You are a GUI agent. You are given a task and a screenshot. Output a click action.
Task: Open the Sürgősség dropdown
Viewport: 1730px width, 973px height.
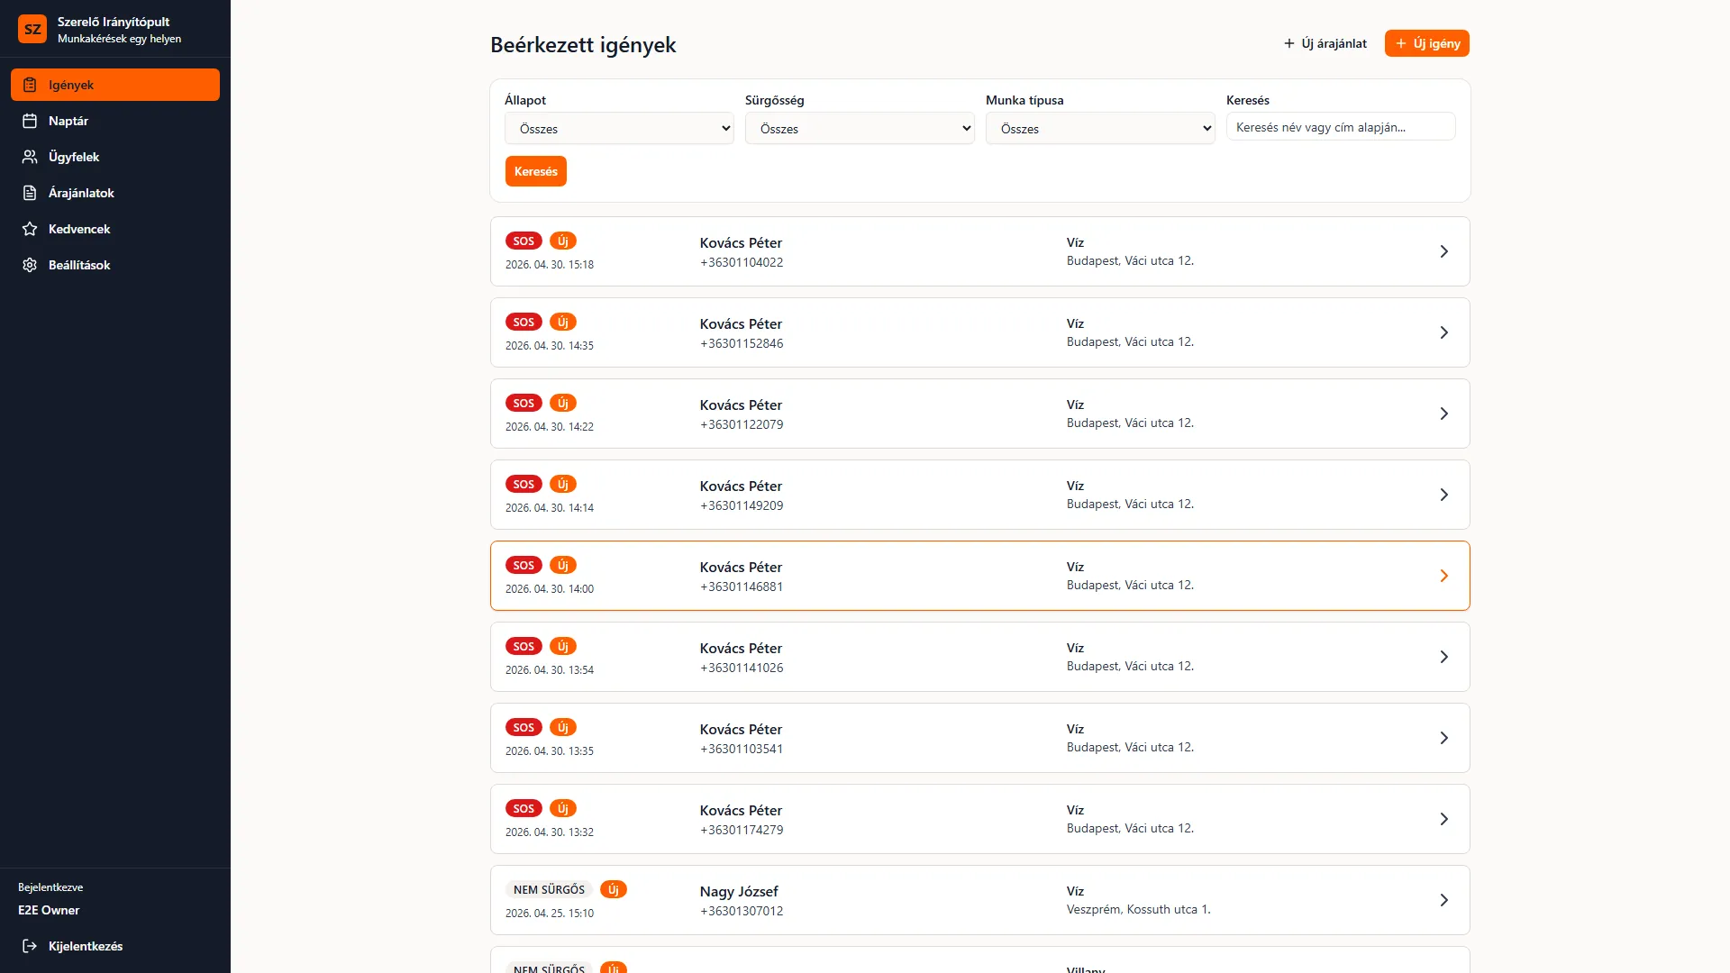(860, 129)
